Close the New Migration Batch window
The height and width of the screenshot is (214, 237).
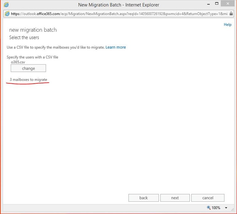coord(228,4)
